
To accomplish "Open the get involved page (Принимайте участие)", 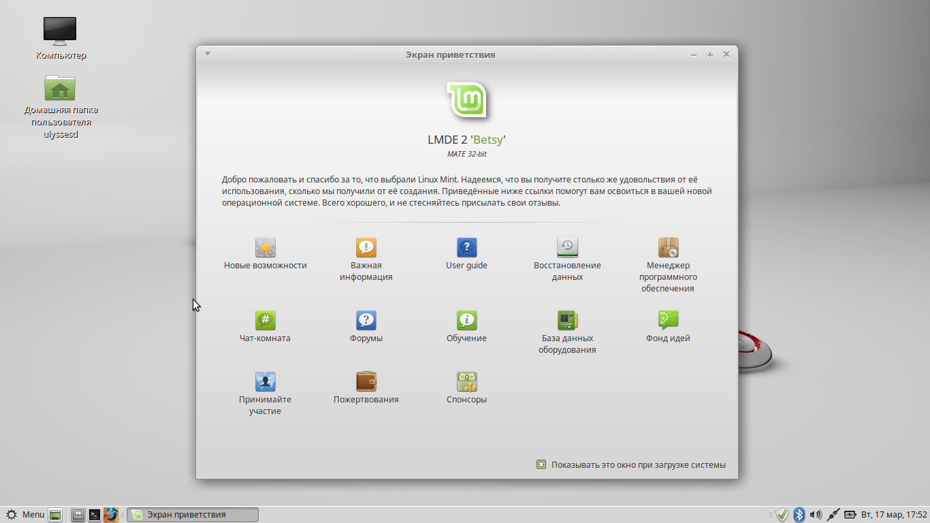I will 265,383.
